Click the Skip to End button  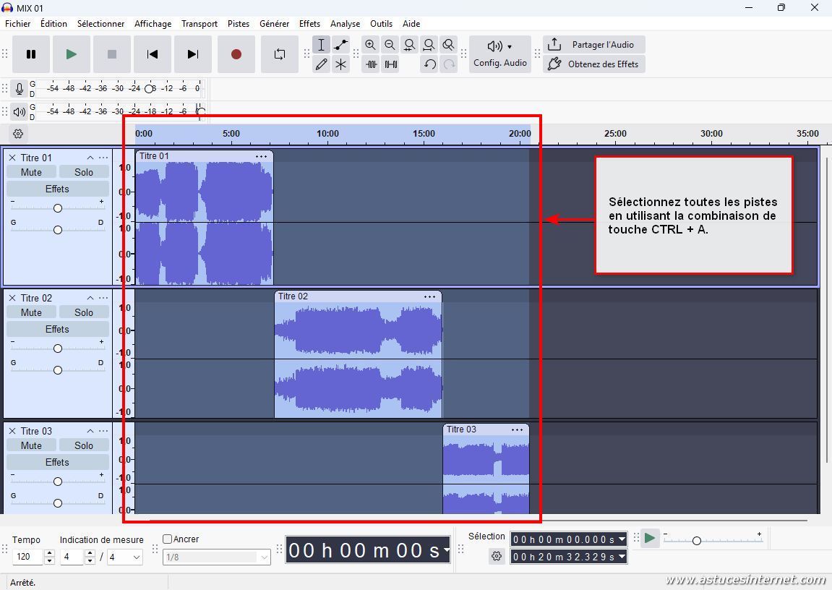pyautogui.click(x=192, y=54)
